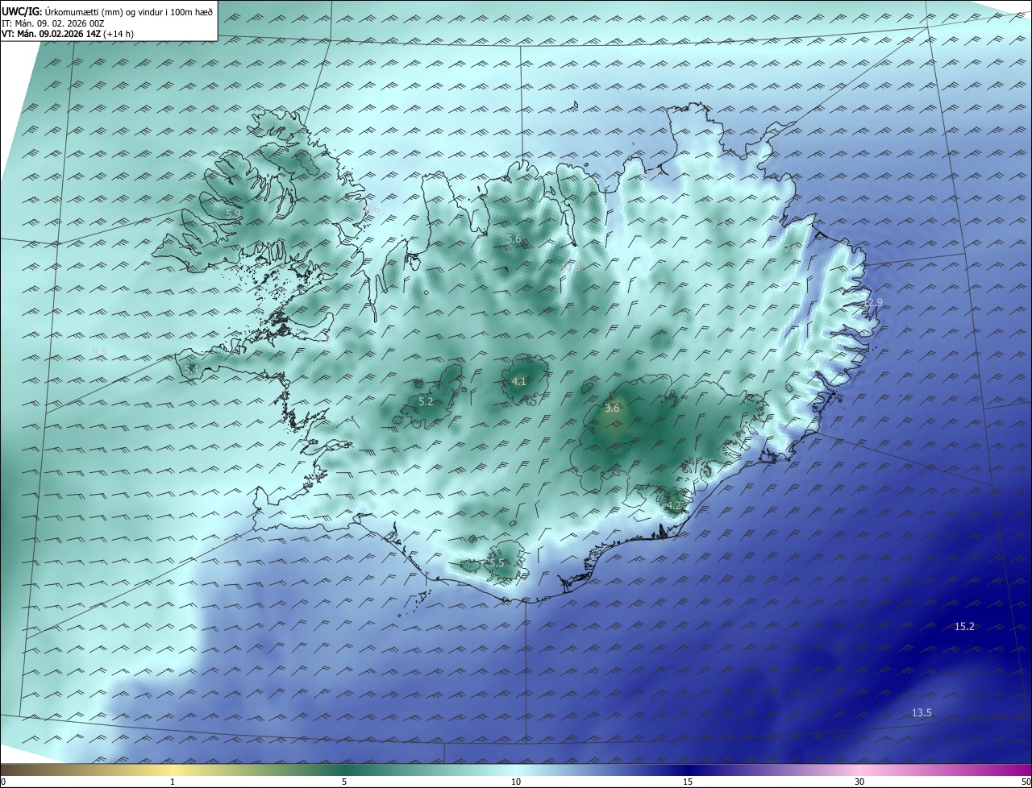The width and height of the screenshot is (1032, 788).
Task: Click the 15.2 value over the southeast ocean
Action: (x=964, y=626)
